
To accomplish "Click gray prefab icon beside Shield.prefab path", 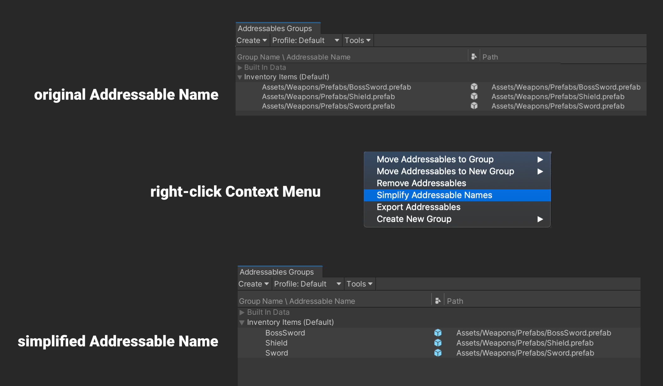I will (x=474, y=96).
